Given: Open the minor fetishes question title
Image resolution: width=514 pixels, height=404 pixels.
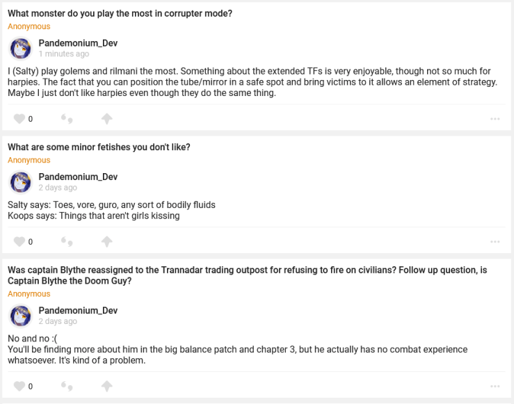Looking at the screenshot, I should 99,147.
